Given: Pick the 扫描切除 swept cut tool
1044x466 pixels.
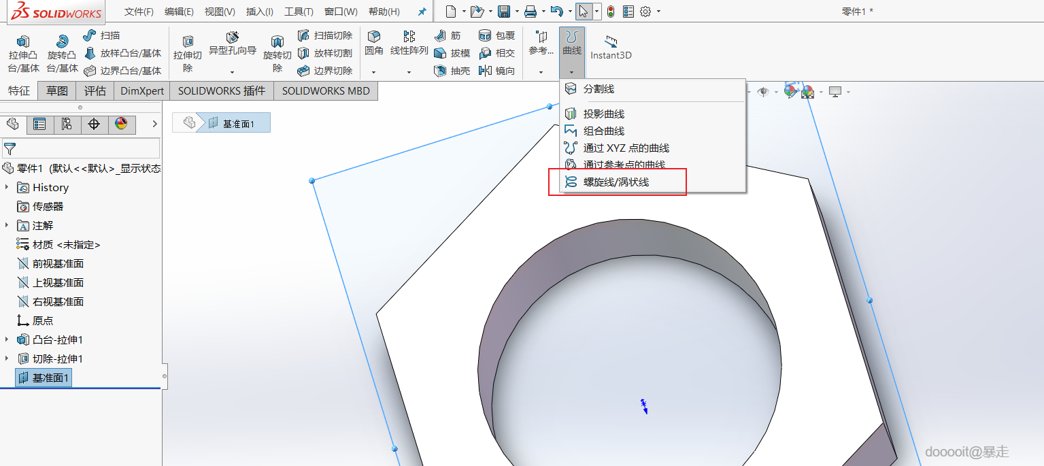Looking at the screenshot, I should [325, 35].
